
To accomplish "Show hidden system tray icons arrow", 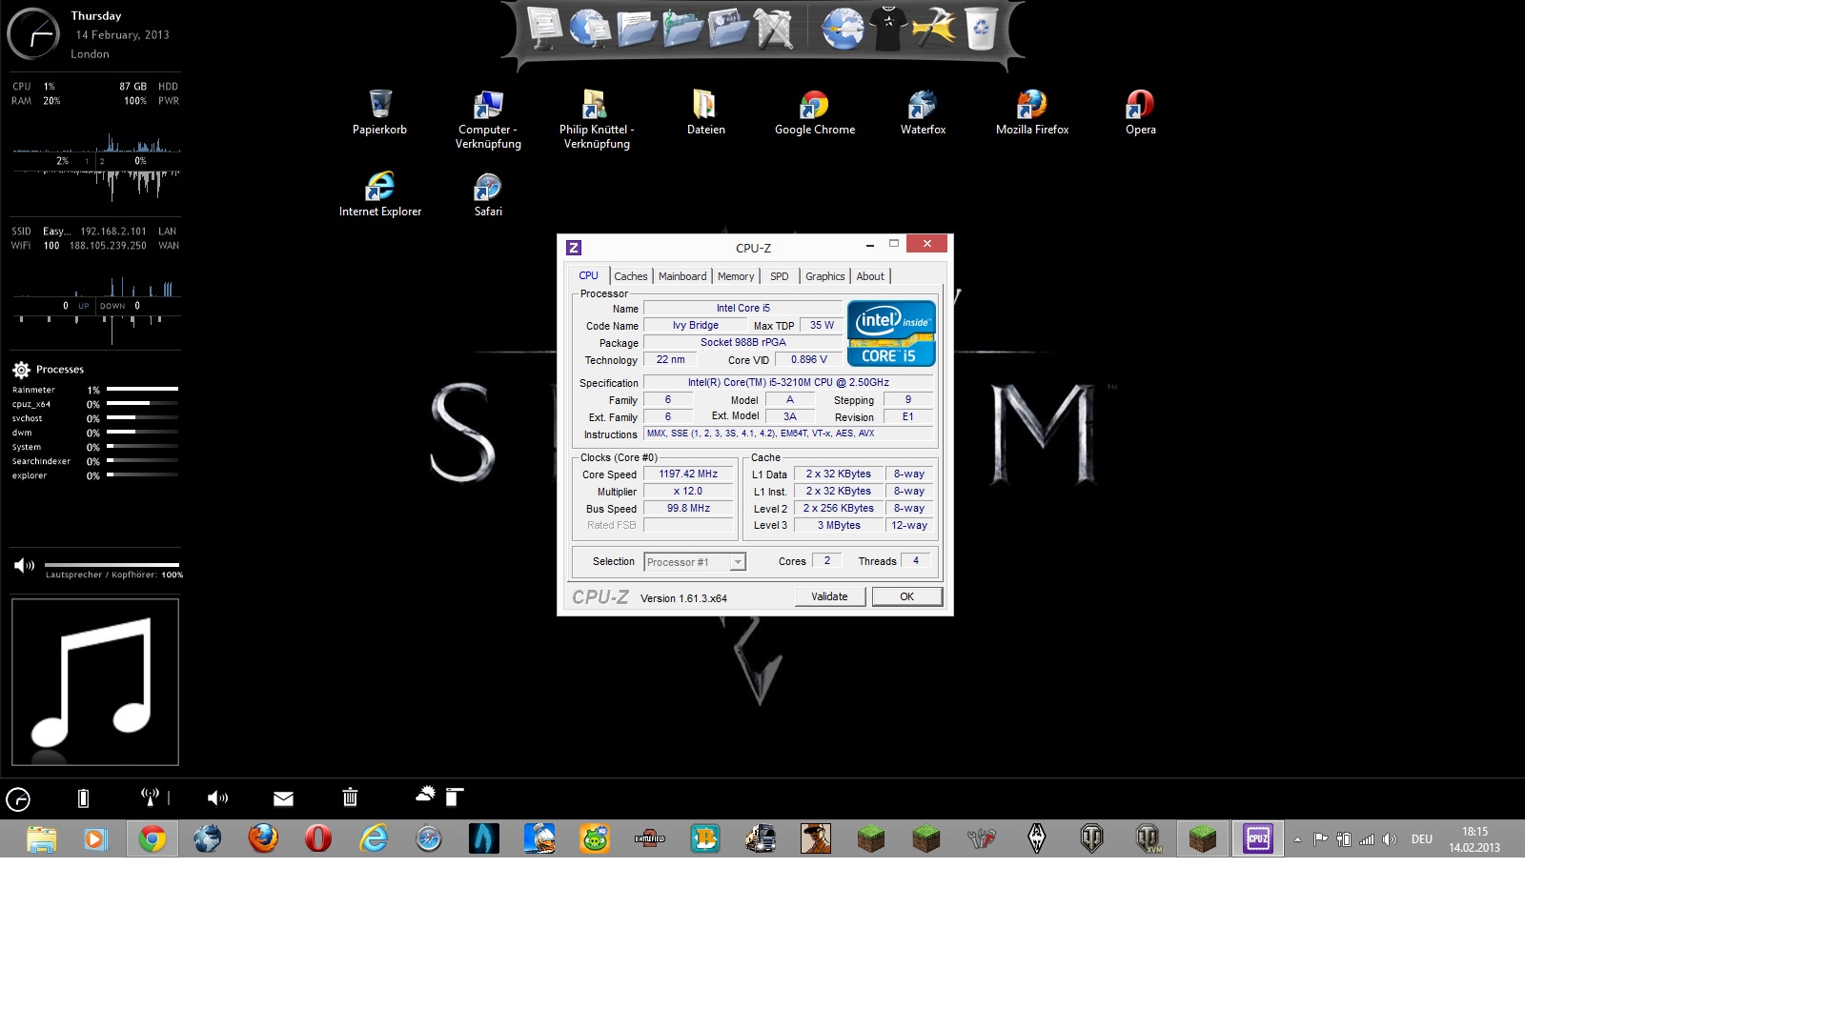I will pos(1297,839).
